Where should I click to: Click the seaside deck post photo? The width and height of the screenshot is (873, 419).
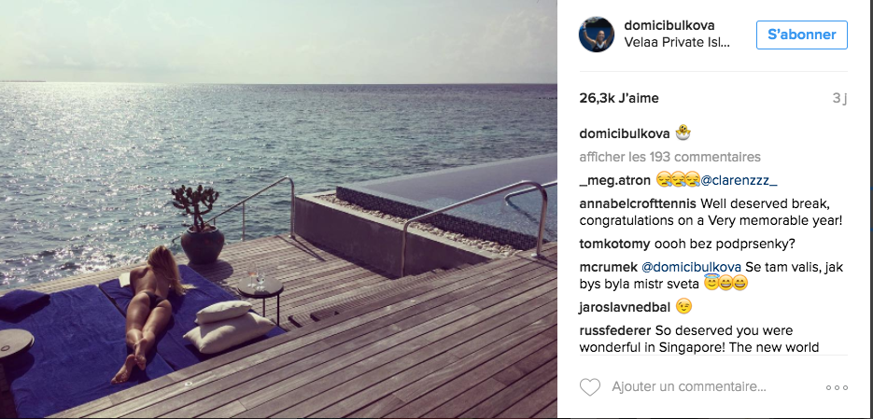click(278, 209)
